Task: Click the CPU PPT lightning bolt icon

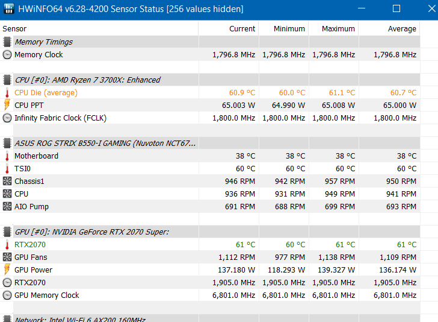Action: [x=7, y=105]
